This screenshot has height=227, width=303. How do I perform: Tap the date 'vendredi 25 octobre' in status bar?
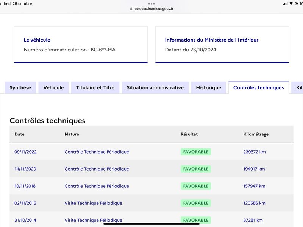pos(16,4)
